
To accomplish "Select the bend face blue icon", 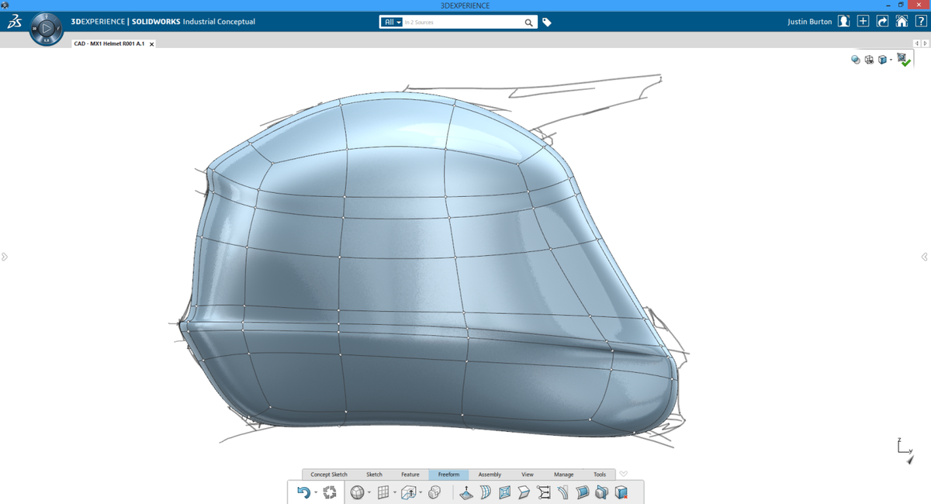I will [x=582, y=492].
